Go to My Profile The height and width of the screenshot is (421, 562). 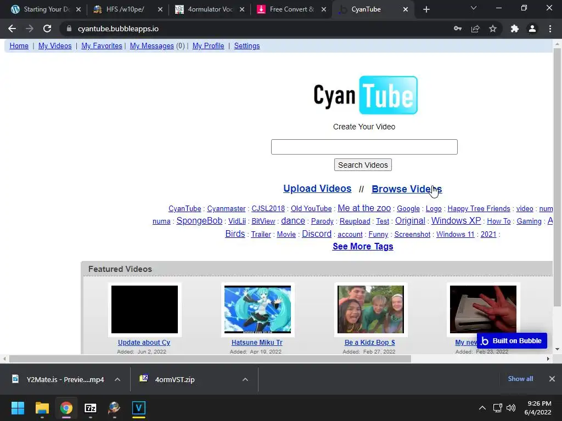pyautogui.click(x=208, y=46)
